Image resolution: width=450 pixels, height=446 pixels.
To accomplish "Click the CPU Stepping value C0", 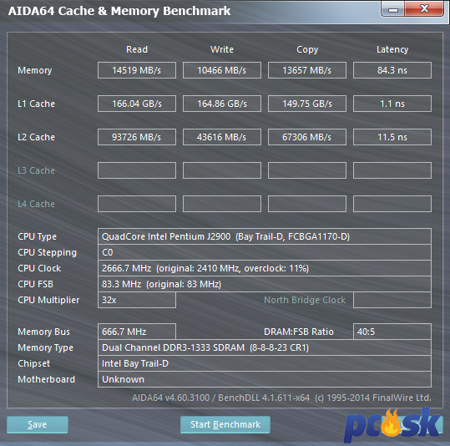I will click(x=265, y=252).
